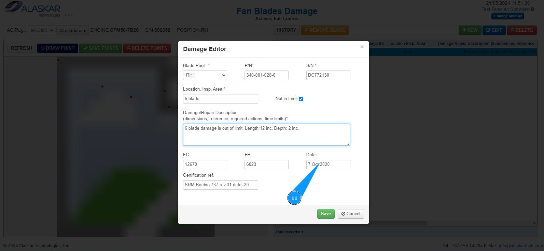Click the blue EDIT pencil button
The image size is (544, 251).
(x=494, y=30)
